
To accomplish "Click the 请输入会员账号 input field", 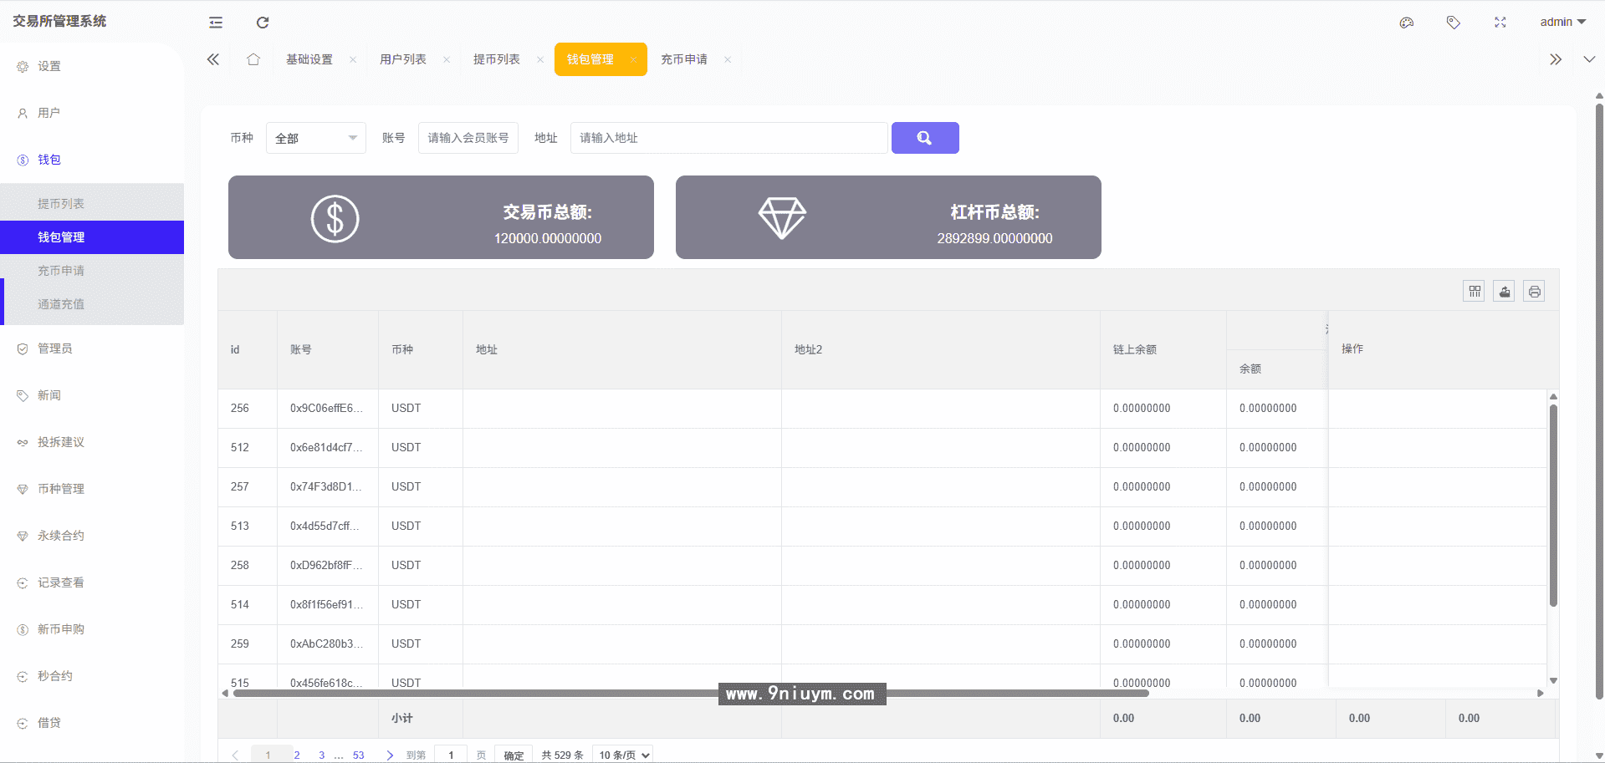I will point(468,137).
